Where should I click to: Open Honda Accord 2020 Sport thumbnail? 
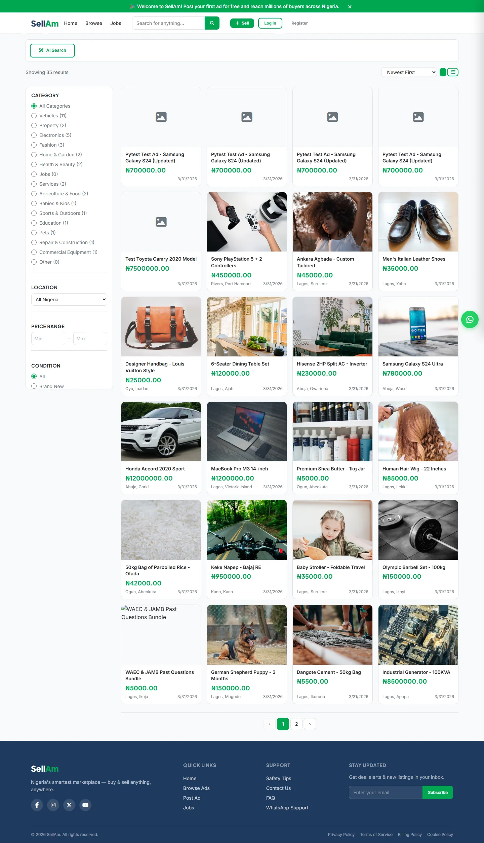[x=161, y=432]
